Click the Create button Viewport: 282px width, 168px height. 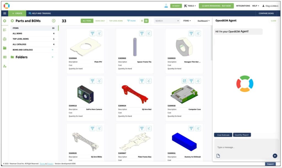tap(17, 13)
